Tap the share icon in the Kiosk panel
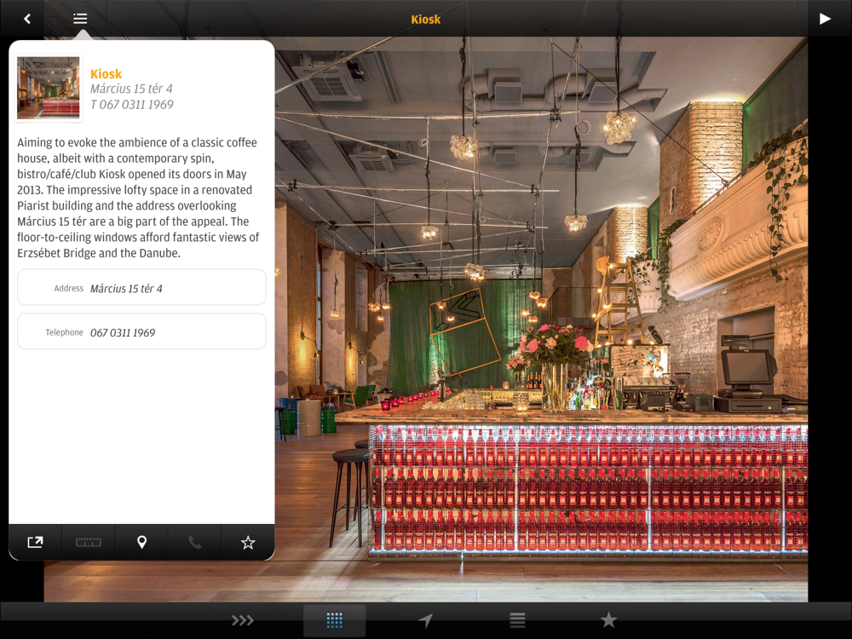Screen dimensions: 852x639 pyautogui.click(x=35, y=542)
